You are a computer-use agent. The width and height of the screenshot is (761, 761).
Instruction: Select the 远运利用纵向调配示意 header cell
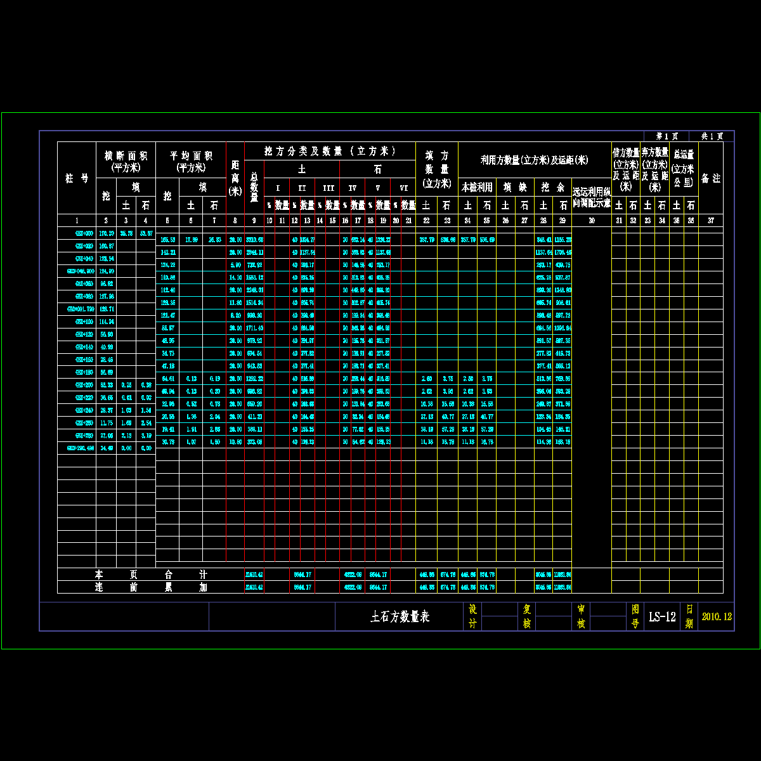coord(591,197)
